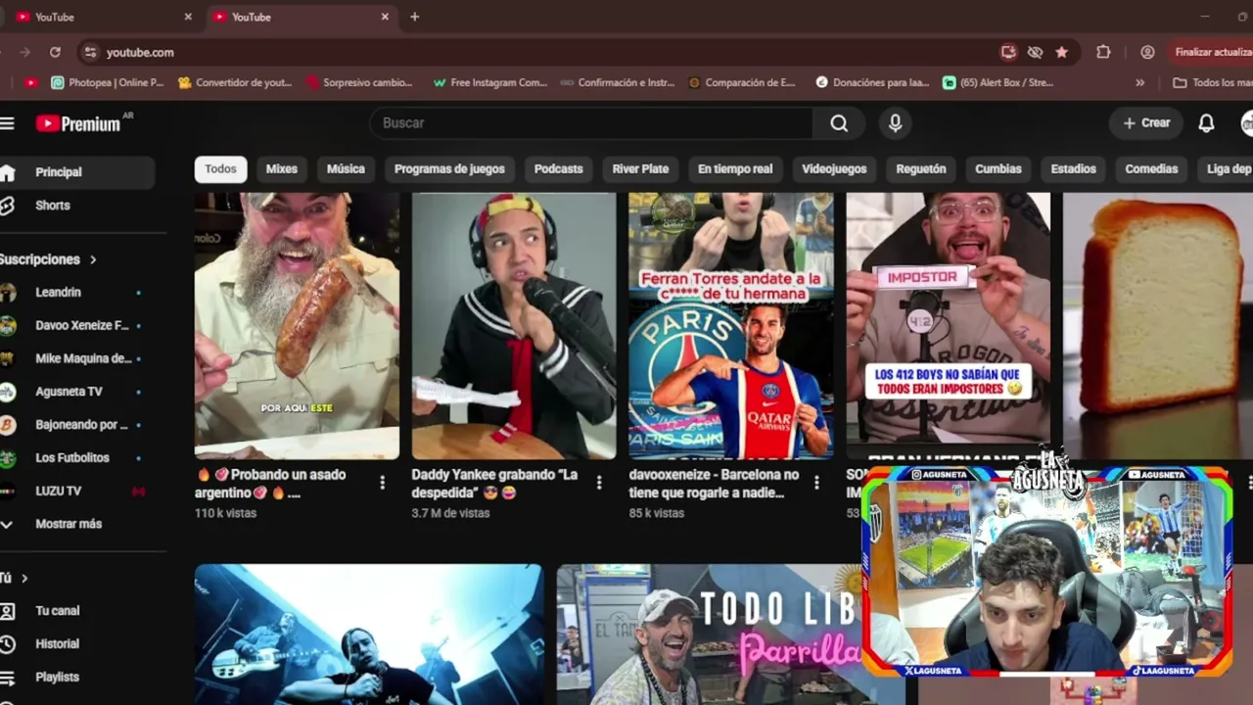1253x705 pixels.
Task: Click the bookmark star icon
Action: 1061,52
